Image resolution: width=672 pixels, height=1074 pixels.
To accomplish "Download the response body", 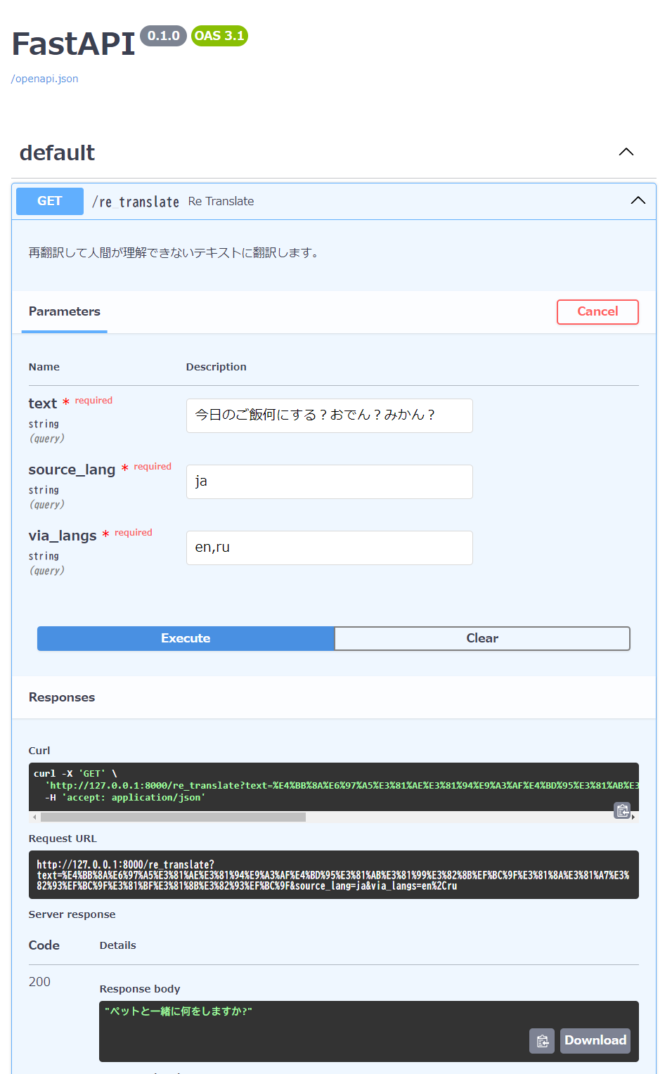I will coord(595,1040).
